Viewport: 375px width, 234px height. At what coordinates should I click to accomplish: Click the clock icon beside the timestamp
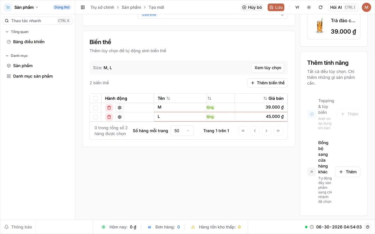pos(312,227)
